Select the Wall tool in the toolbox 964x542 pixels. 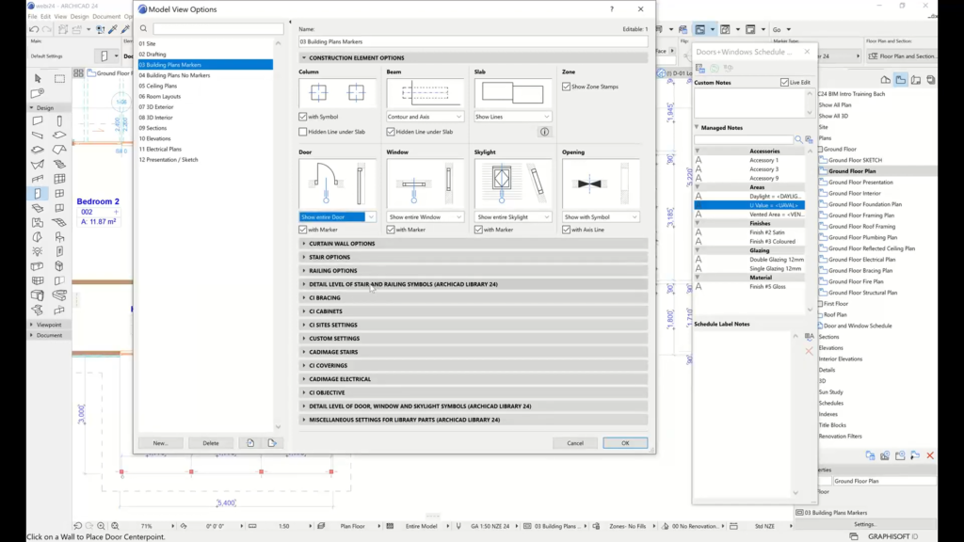coord(38,121)
